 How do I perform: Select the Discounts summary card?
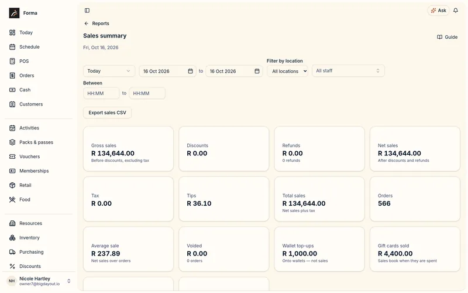tap(224, 149)
